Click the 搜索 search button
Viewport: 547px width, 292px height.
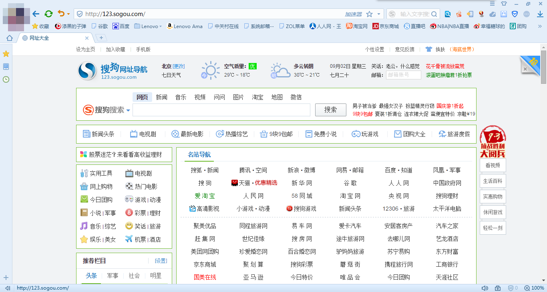tap(330, 110)
